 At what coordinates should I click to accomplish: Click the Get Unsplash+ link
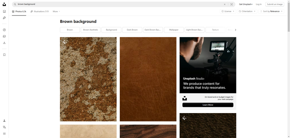(x=246, y=4)
